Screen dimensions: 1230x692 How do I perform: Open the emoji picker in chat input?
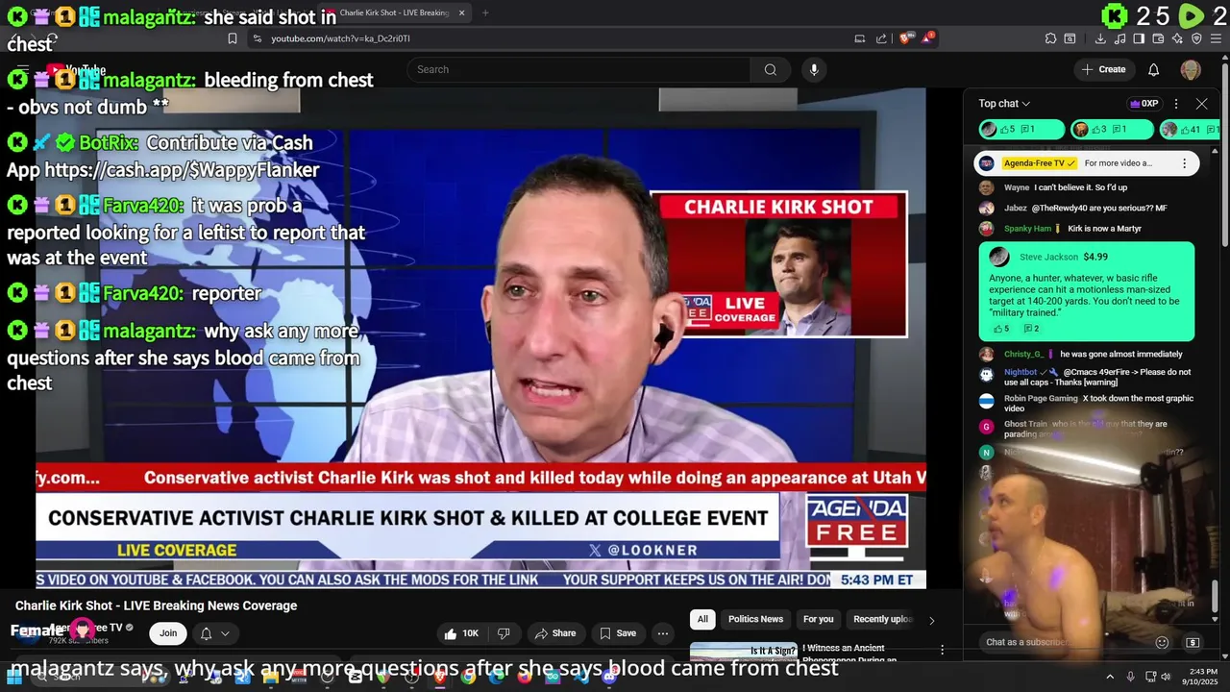click(1162, 642)
